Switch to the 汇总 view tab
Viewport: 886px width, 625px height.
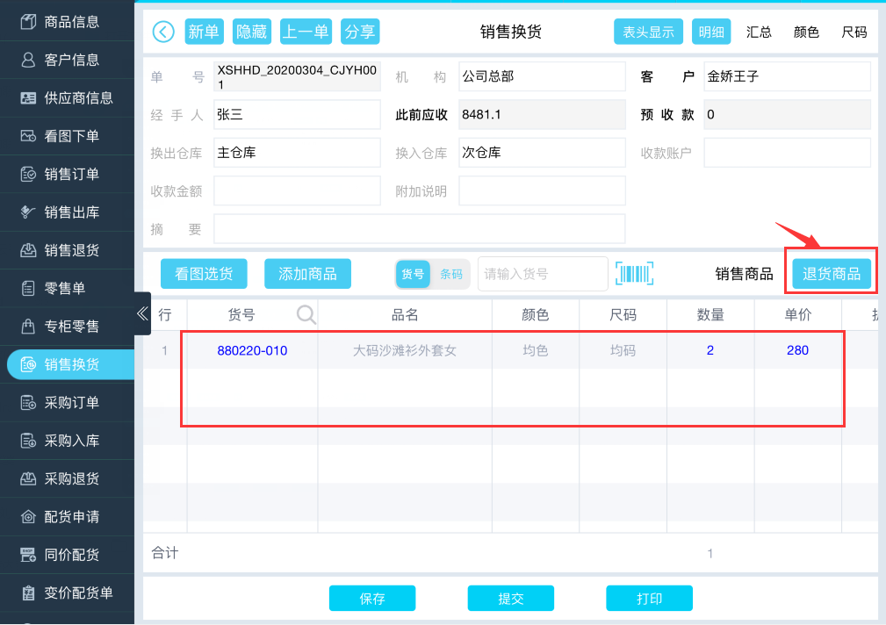coord(759,32)
